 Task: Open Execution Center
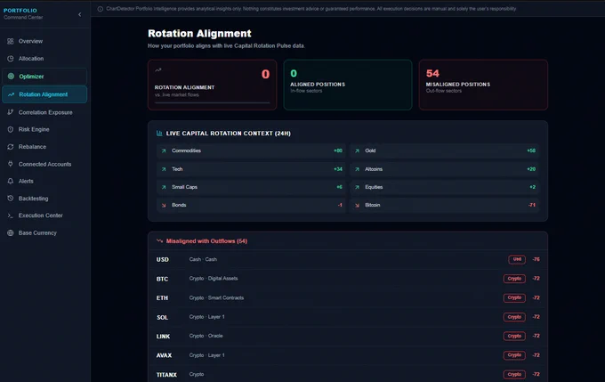pos(44,215)
